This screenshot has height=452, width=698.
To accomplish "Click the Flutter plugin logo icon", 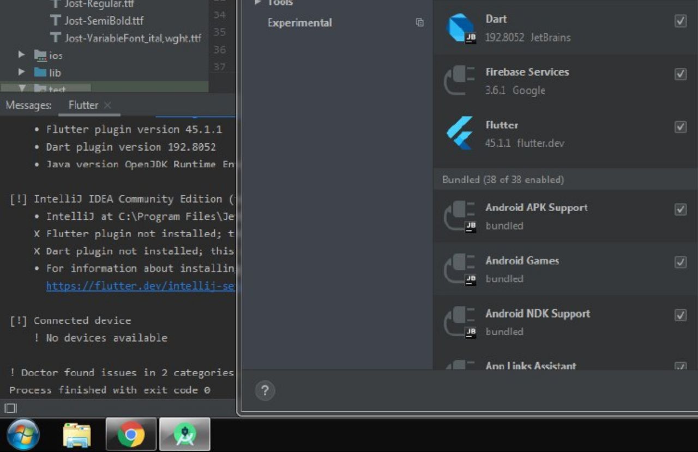I will point(460,134).
